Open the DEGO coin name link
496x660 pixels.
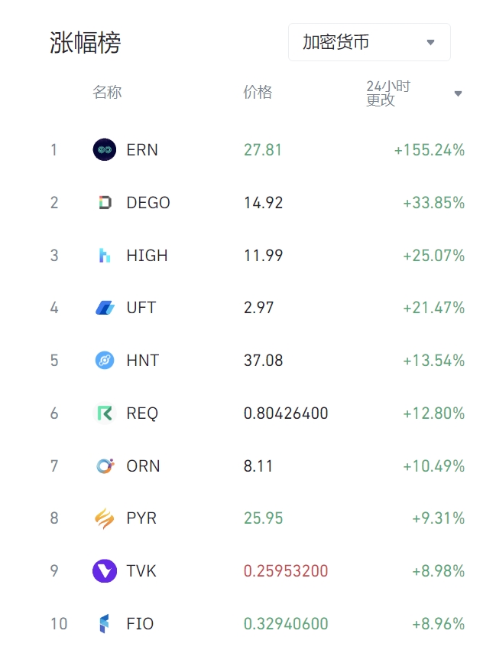click(148, 203)
